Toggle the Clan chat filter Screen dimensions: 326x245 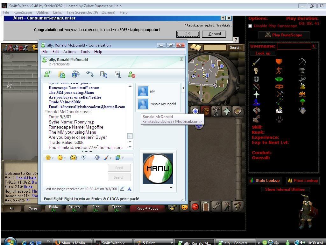click(x=96, y=208)
